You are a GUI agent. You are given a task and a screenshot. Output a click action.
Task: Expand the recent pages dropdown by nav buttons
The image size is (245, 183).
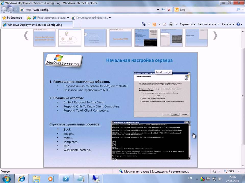(x=16, y=10)
